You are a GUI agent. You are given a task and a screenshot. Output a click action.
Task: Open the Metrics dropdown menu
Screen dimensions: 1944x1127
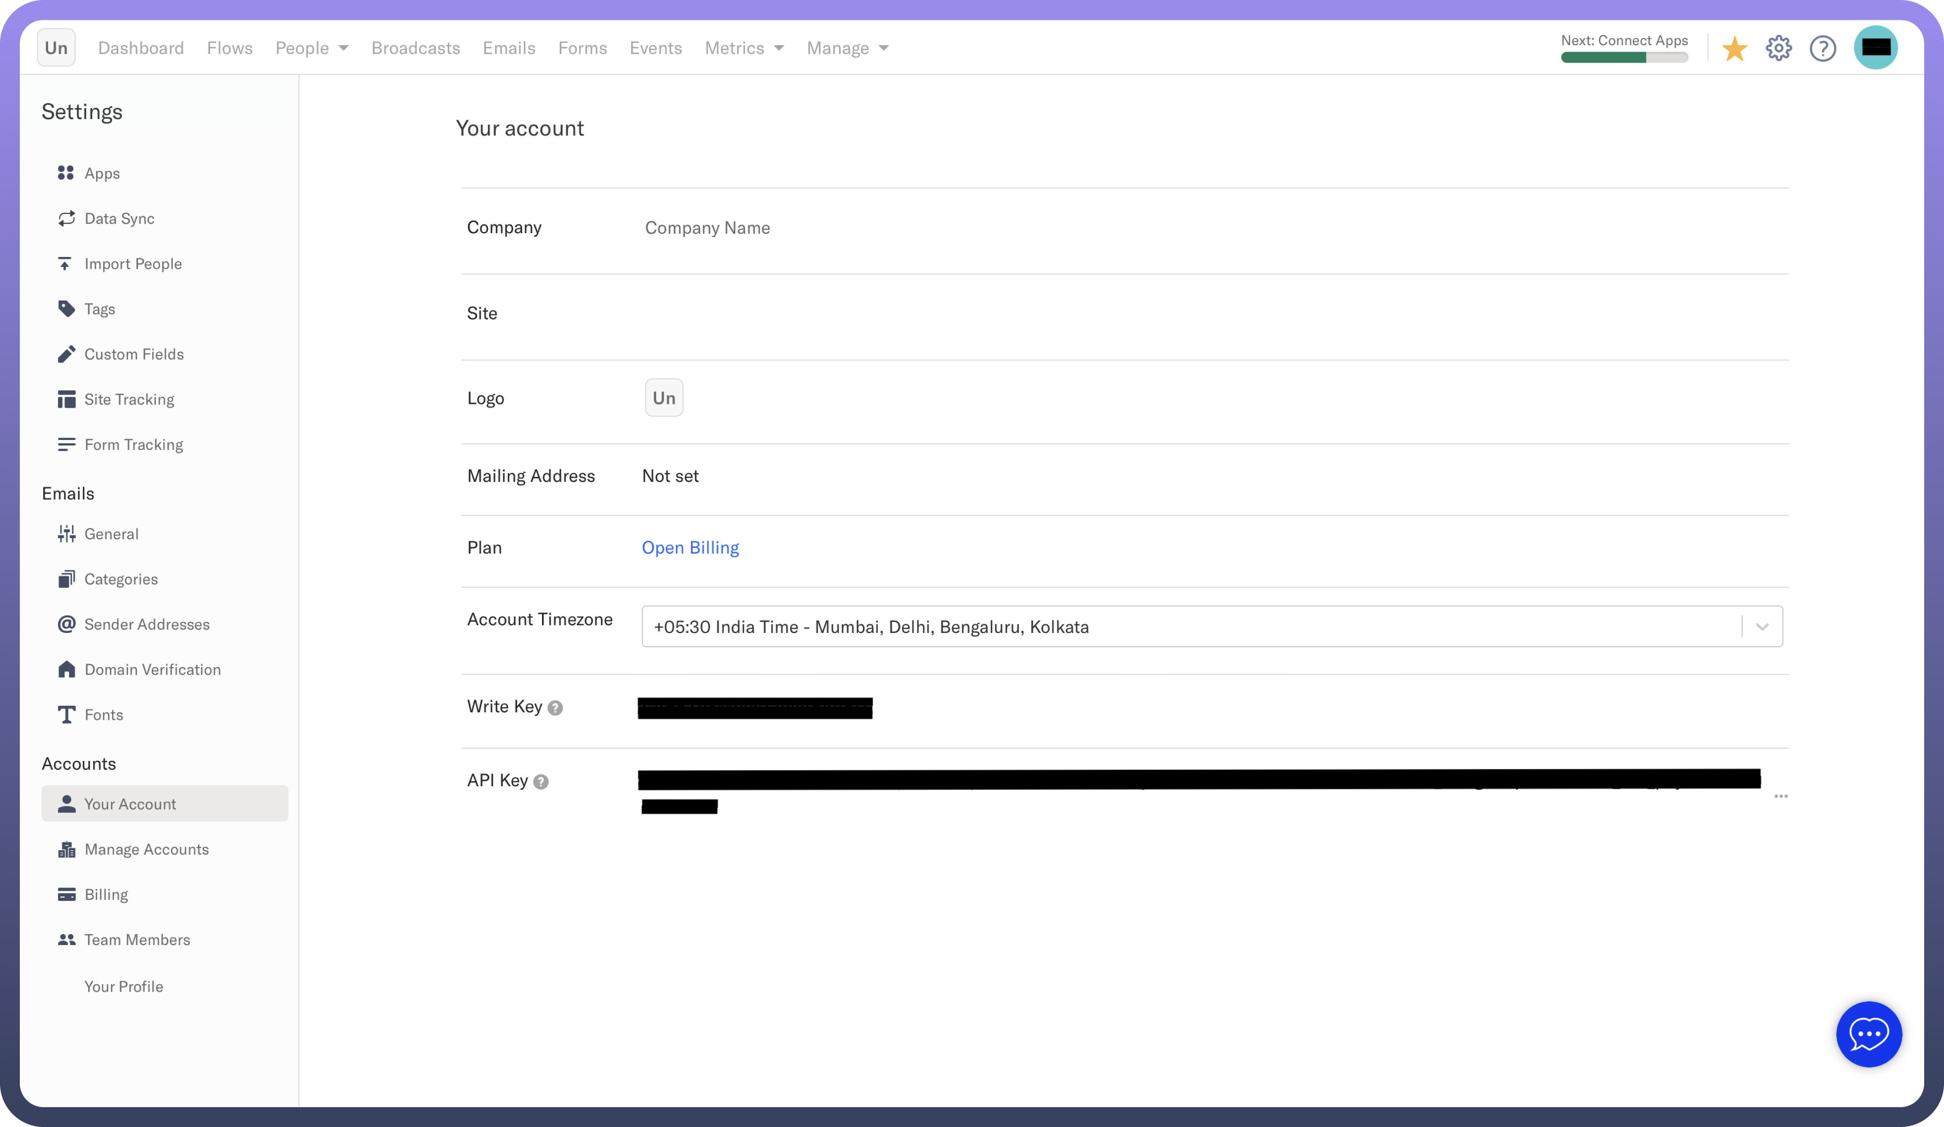pos(744,48)
